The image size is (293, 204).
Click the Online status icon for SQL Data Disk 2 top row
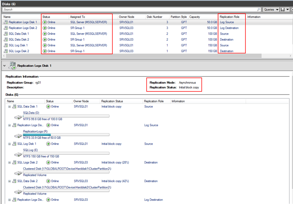(x=45, y=39)
